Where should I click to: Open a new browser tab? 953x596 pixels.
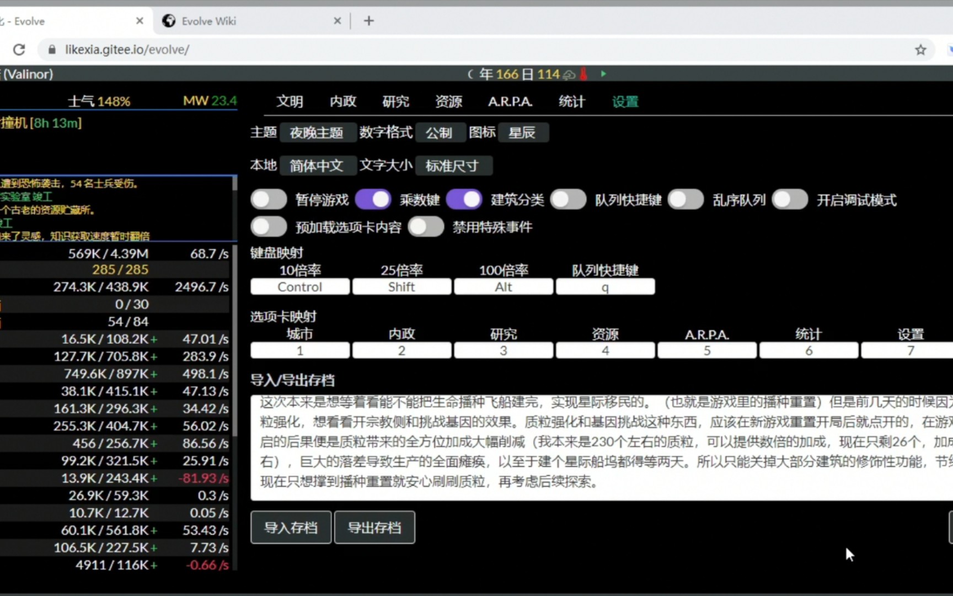pyautogui.click(x=369, y=21)
